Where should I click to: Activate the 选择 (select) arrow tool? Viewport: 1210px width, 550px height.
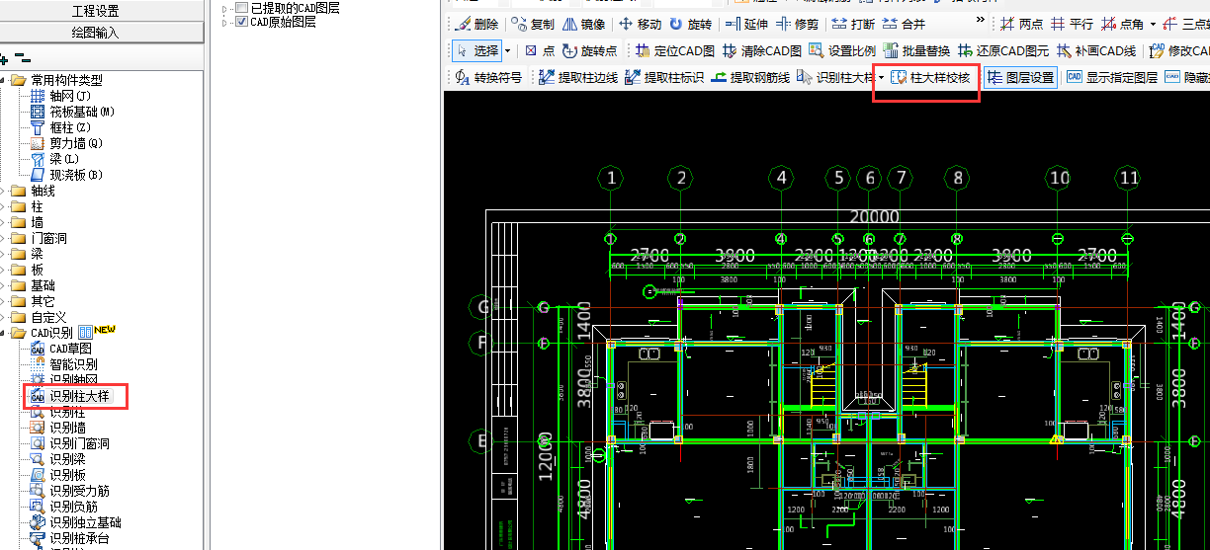477,50
